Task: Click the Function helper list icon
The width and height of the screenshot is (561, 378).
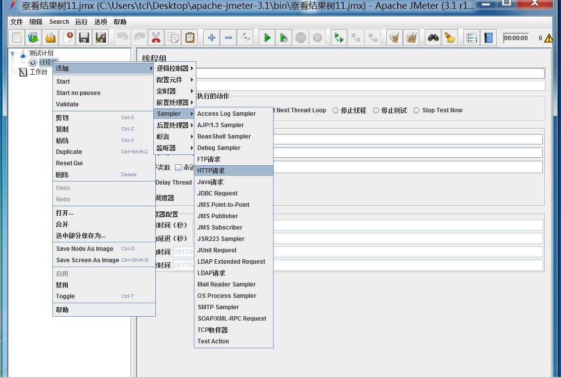Action: pyautogui.click(x=471, y=37)
